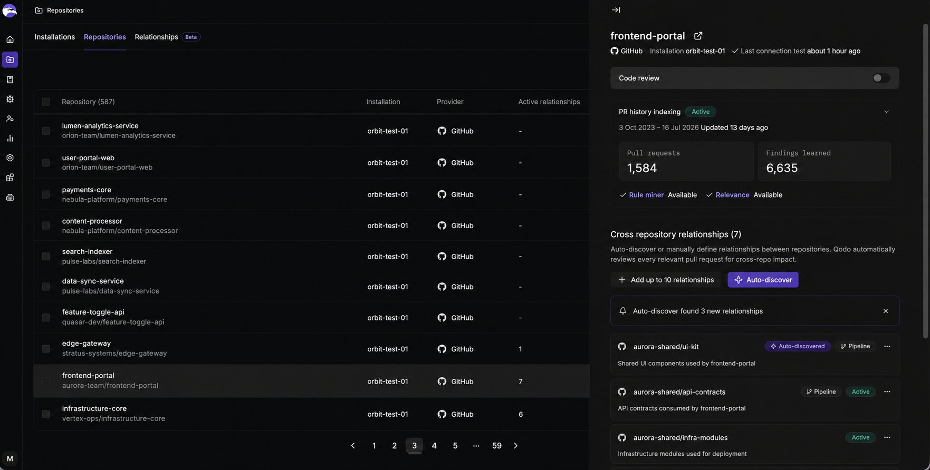Collapse the details side panel arrow
Viewport: 930px width, 470px height.
tap(616, 10)
